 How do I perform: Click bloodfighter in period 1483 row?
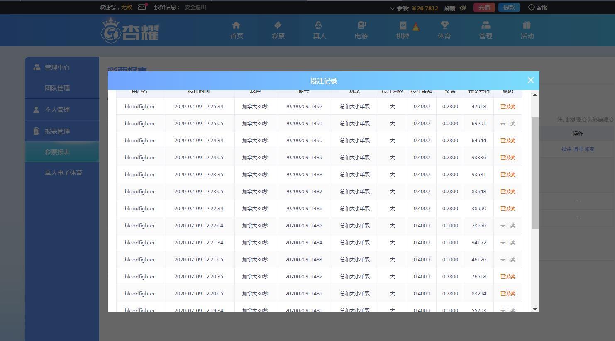139,260
